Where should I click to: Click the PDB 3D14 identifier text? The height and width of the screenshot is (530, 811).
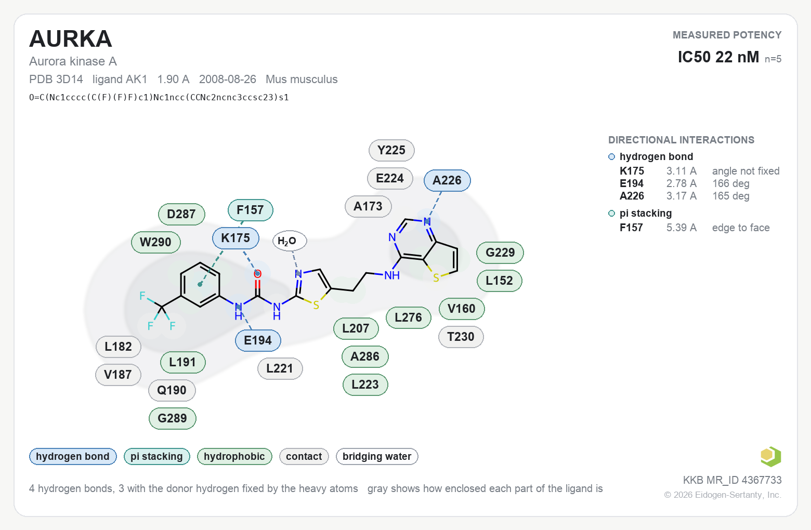coord(56,79)
